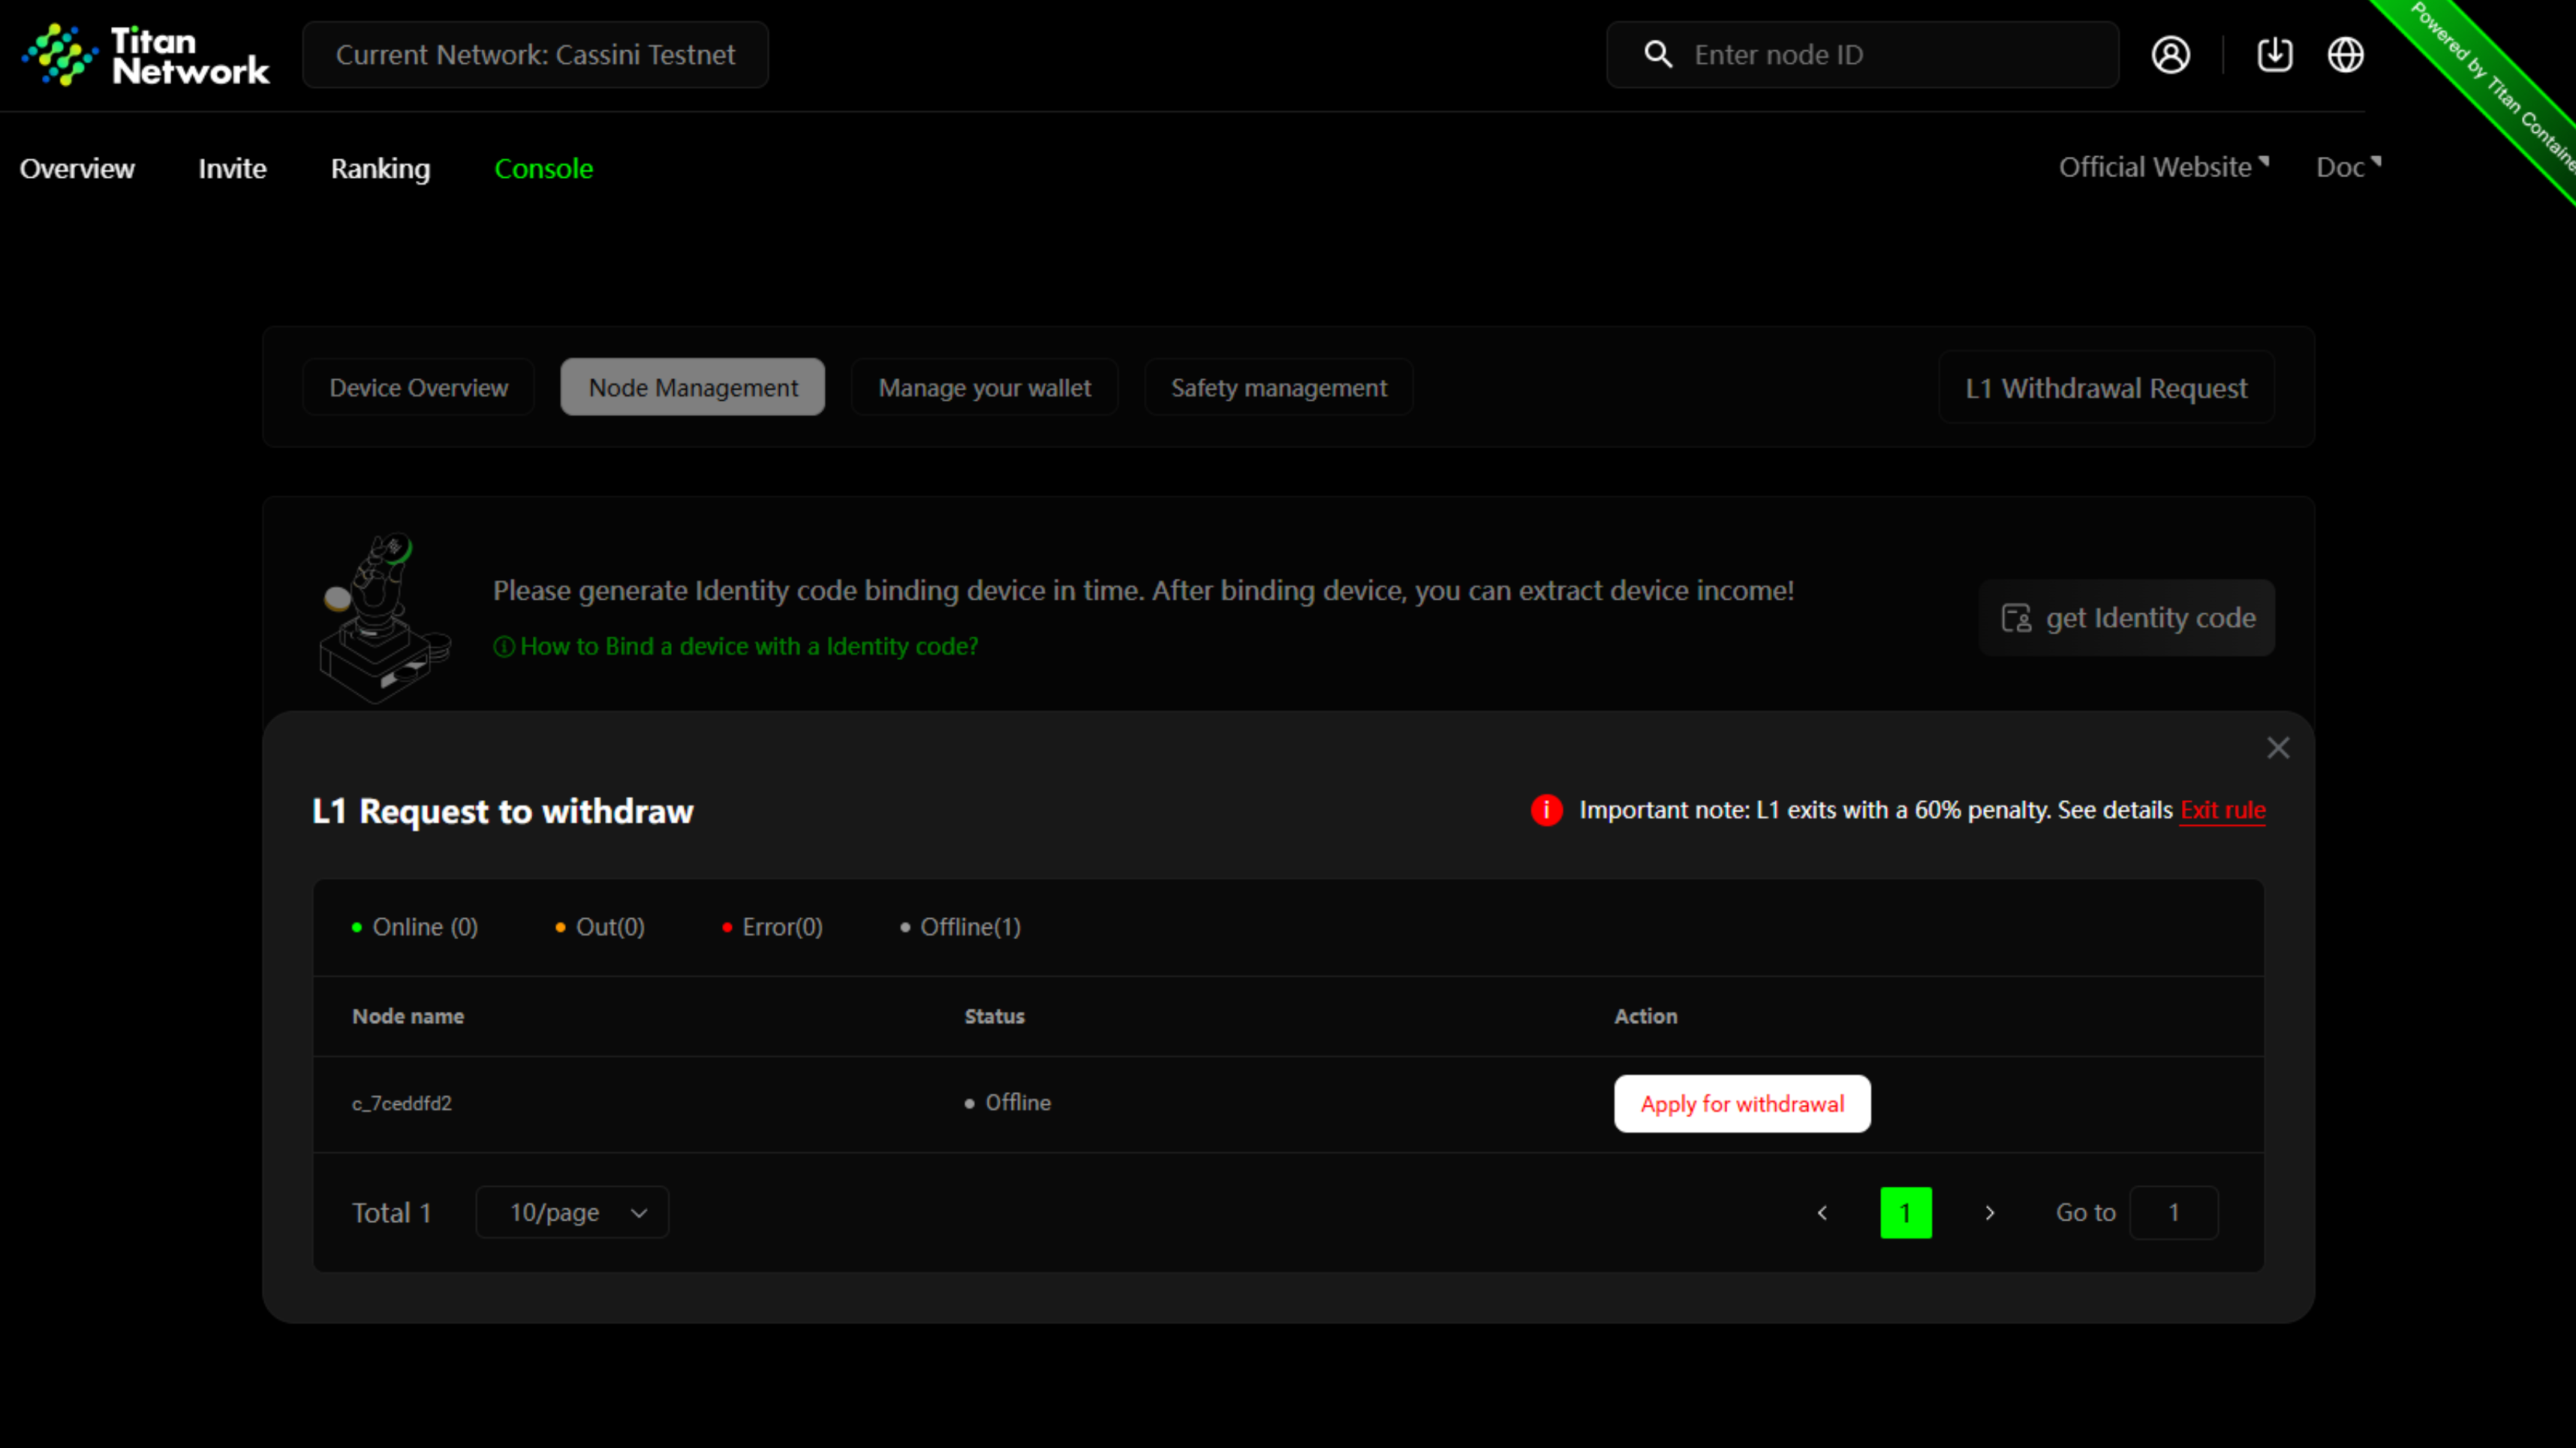This screenshot has height=1448, width=2576.
Task: Open the globe language selector icon
Action: tap(2345, 55)
